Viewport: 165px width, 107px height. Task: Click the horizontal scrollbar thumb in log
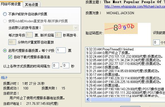[x=110, y=99]
